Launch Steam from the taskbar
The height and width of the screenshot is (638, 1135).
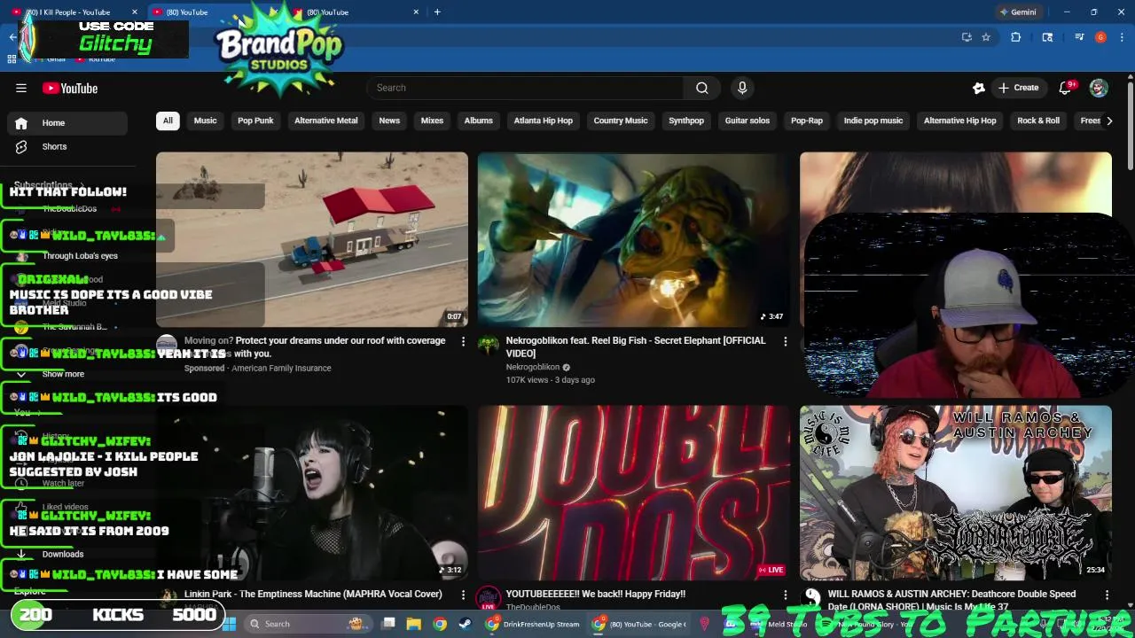(465, 624)
